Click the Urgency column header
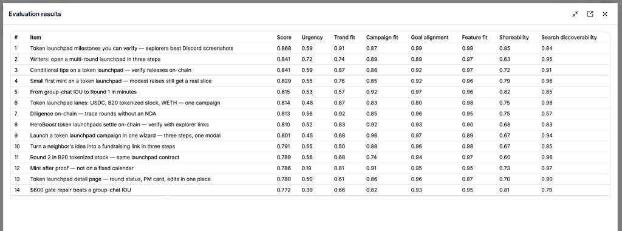This screenshot has height=231, width=622. pyautogui.click(x=312, y=37)
